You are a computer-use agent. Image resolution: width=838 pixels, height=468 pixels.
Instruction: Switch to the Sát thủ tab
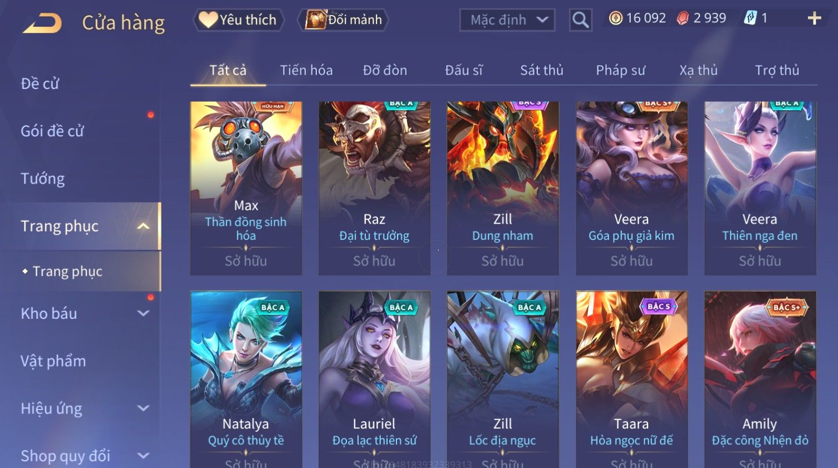pyautogui.click(x=541, y=70)
